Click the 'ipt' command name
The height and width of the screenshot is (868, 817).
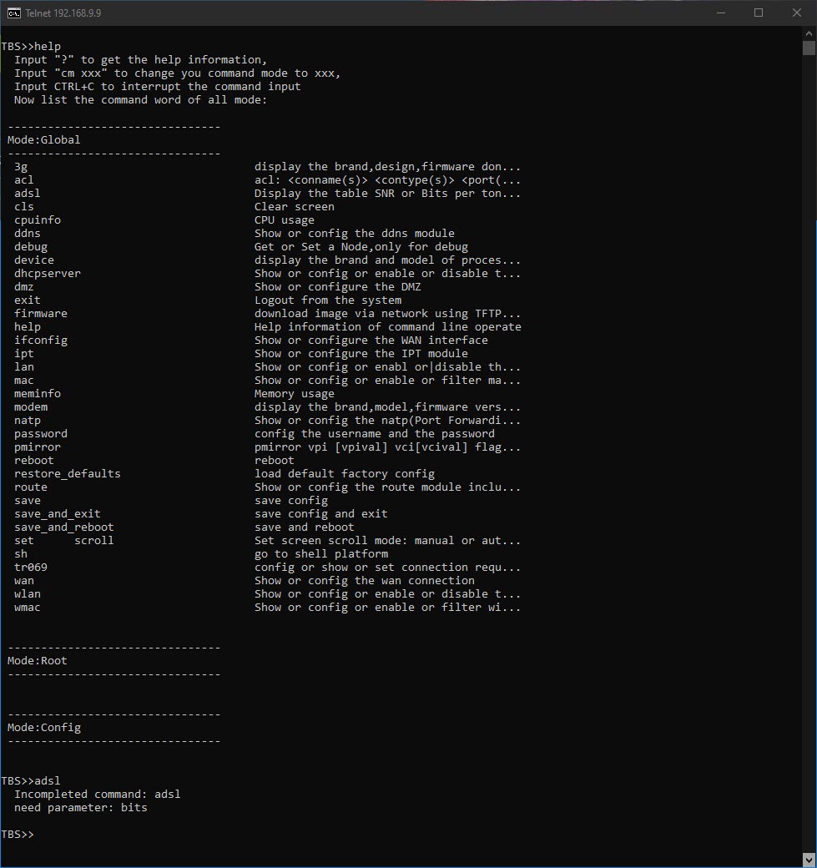pyautogui.click(x=24, y=354)
